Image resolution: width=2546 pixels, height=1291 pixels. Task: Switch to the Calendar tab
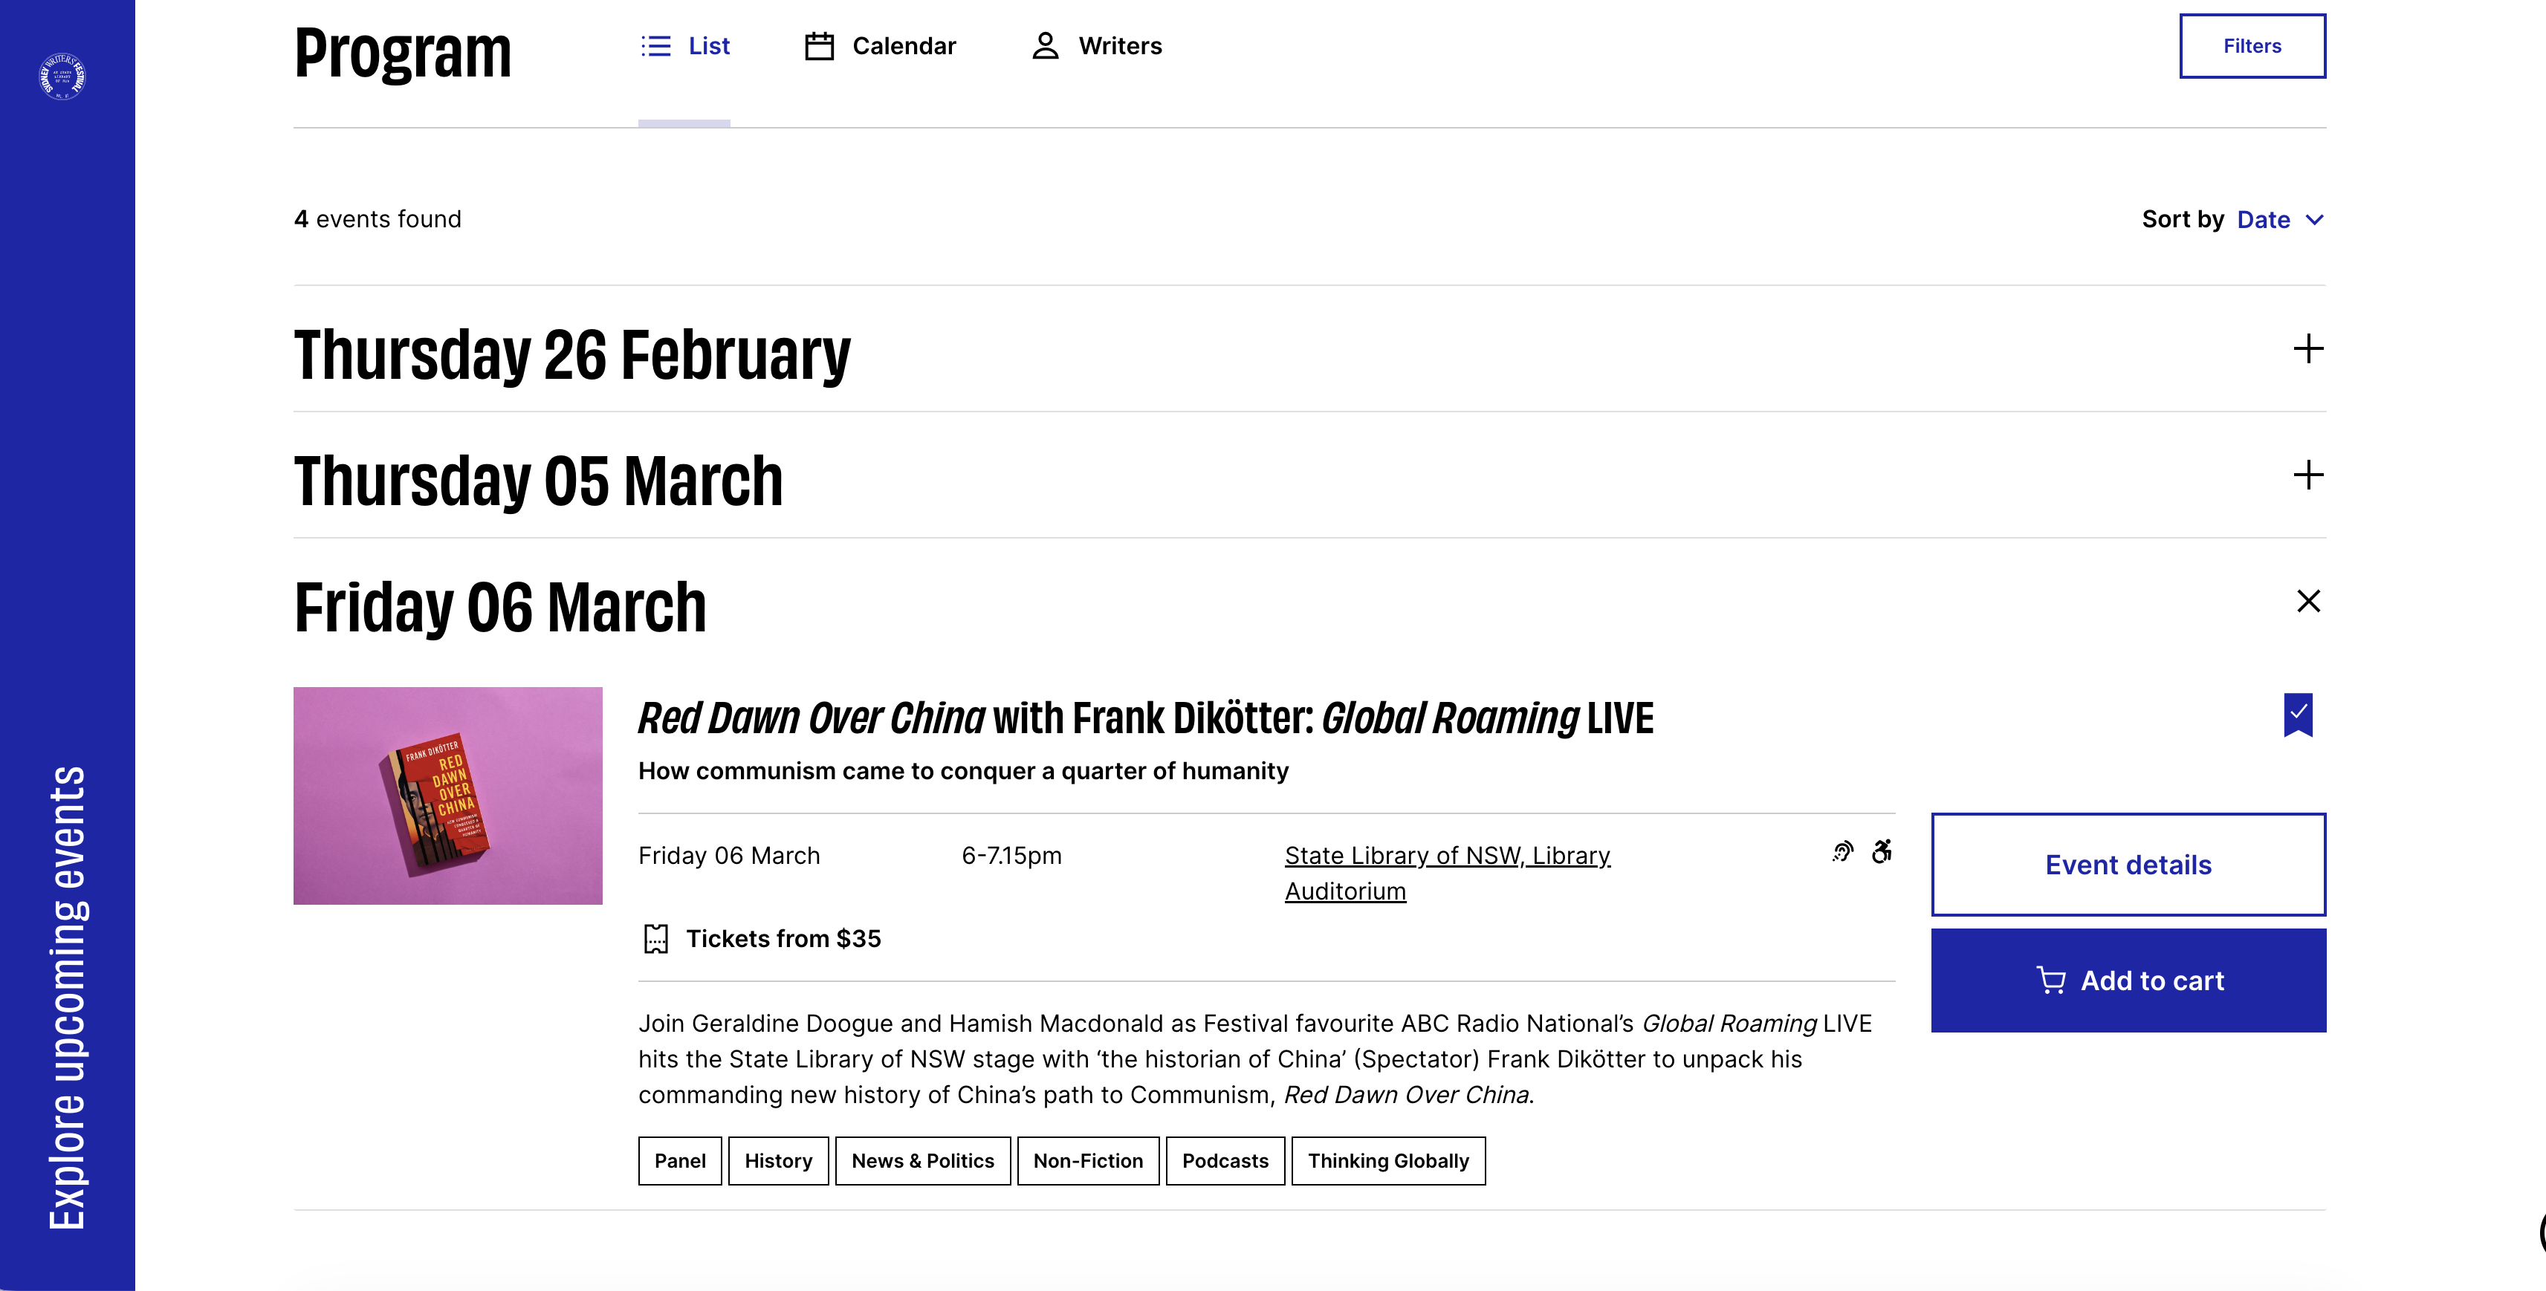pos(904,46)
